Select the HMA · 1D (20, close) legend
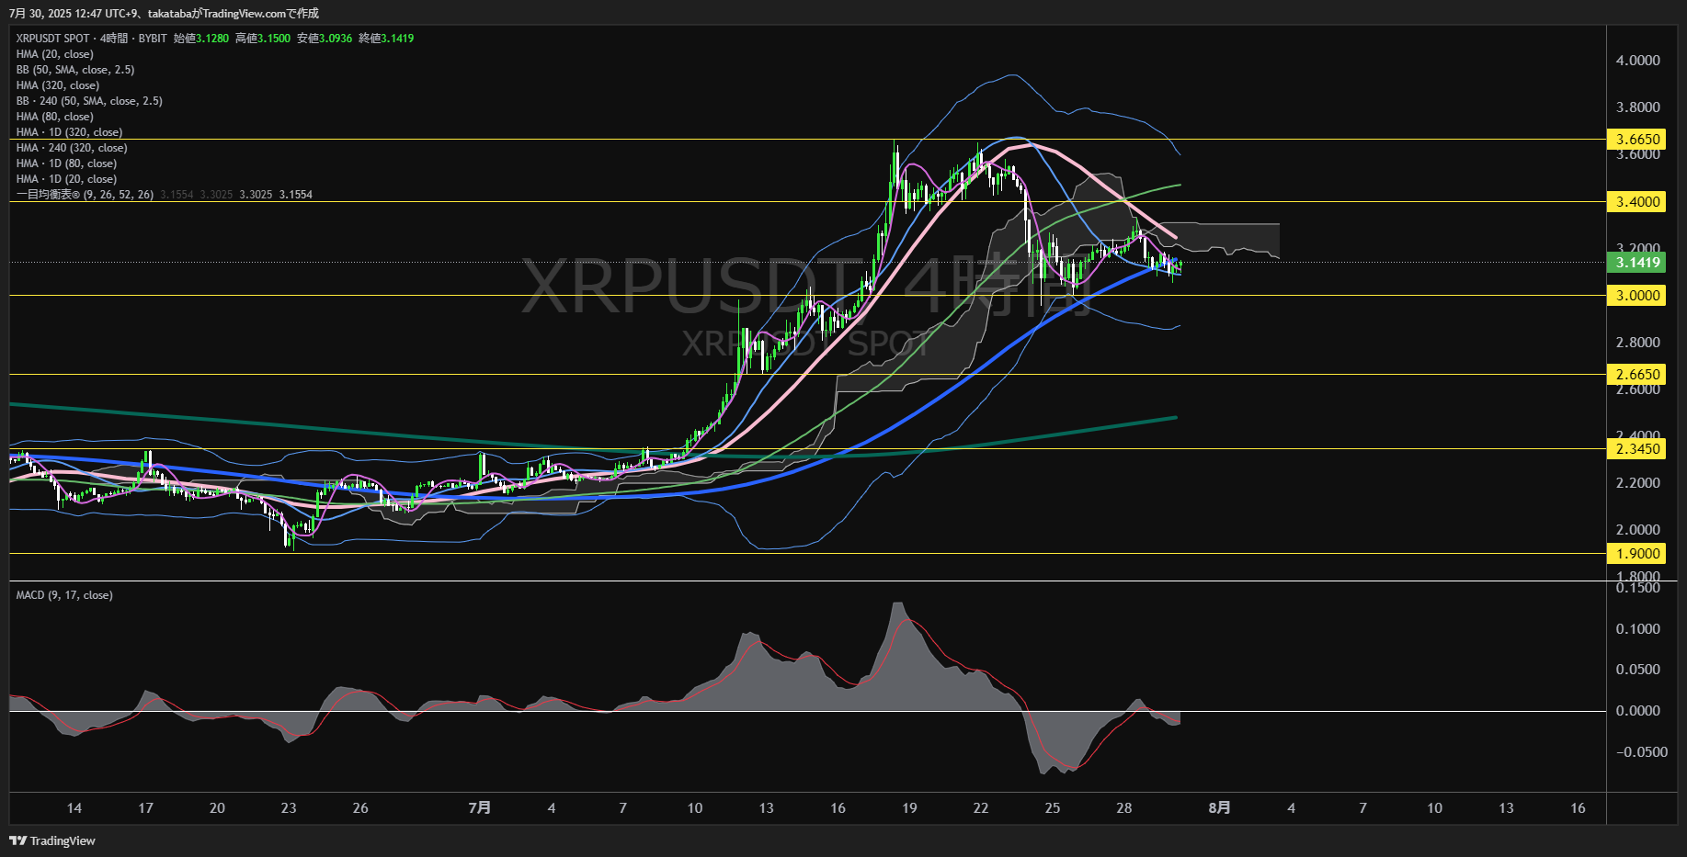Screen dimensions: 1687x857 click(66, 179)
